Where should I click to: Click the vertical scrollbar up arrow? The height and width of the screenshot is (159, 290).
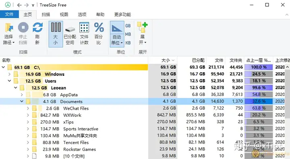(x=288, y=67)
